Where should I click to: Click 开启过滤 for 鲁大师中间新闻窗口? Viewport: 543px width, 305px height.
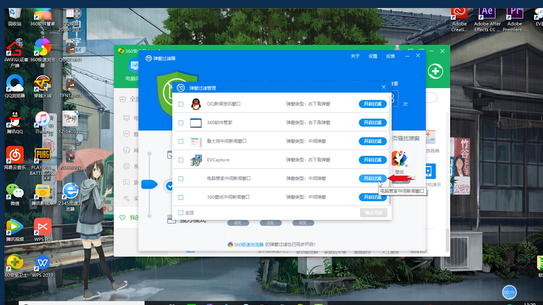(373, 141)
